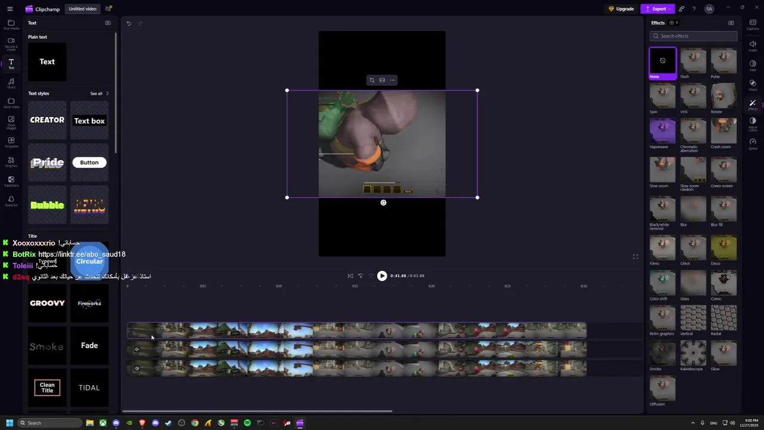Viewport: 764px width, 430px height.
Task: Rewind five seconds back
Action: click(x=361, y=276)
